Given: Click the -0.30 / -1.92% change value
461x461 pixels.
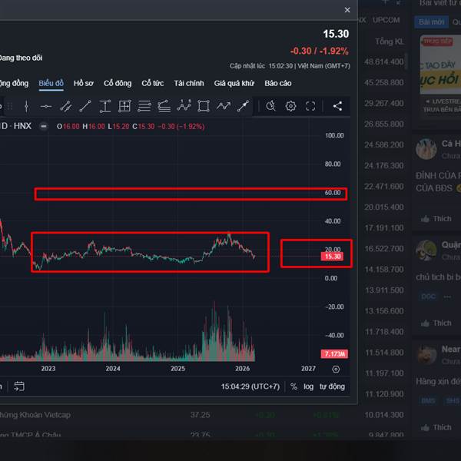Looking at the screenshot, I should 320,51.
